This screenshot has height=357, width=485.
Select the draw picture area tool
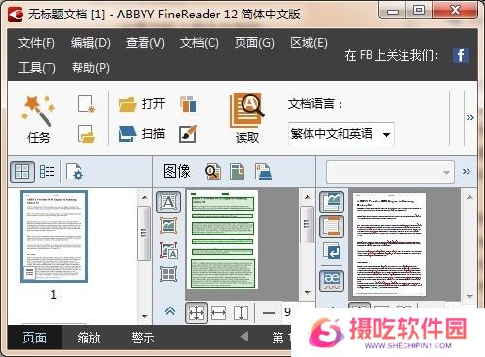[x=169, y=226]
